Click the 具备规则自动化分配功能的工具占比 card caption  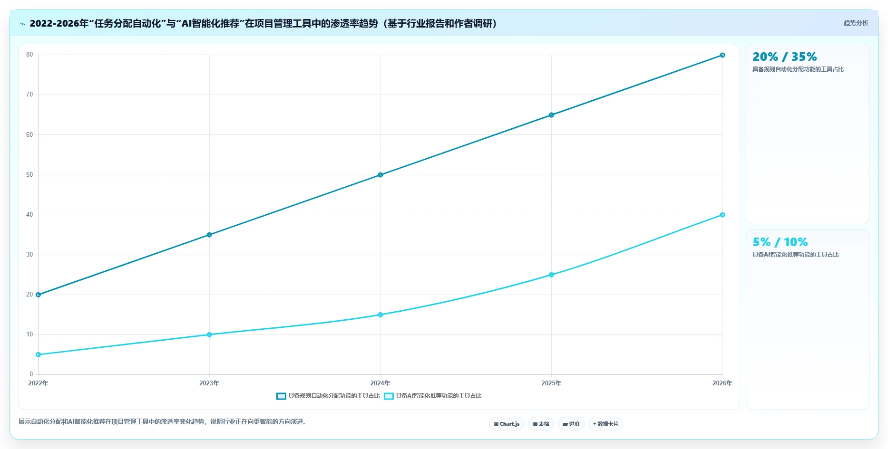coord(798,69)
